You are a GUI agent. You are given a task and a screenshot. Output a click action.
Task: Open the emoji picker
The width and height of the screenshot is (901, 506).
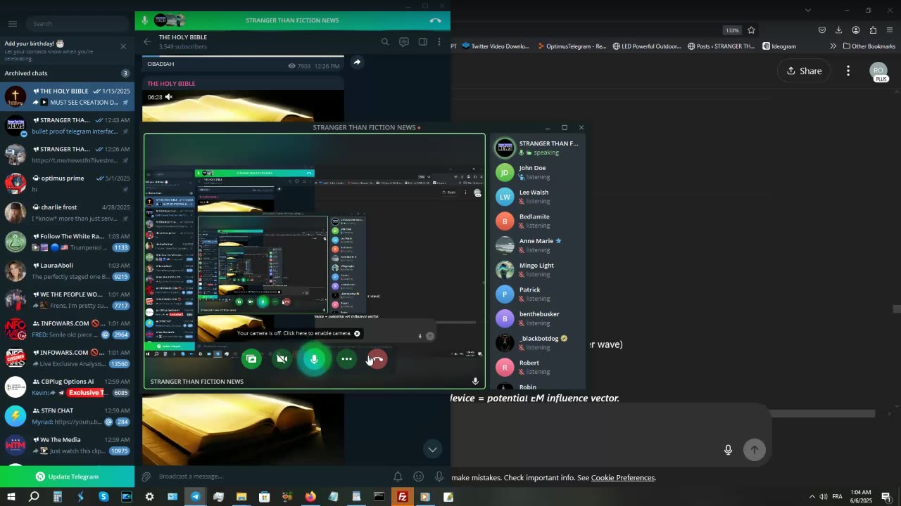[418, 476]
